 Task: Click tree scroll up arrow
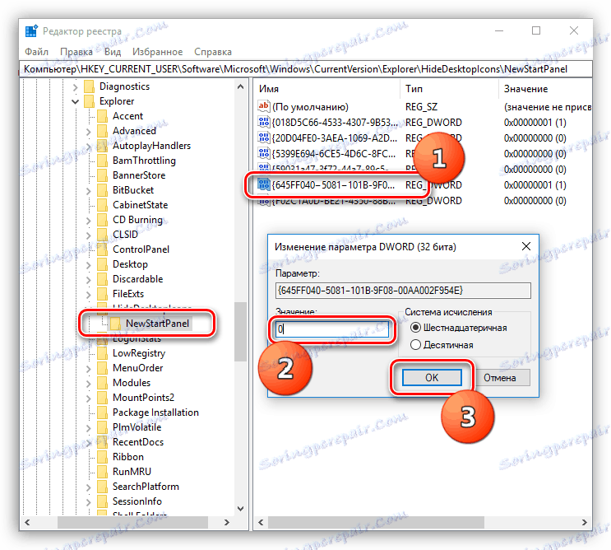240,86
